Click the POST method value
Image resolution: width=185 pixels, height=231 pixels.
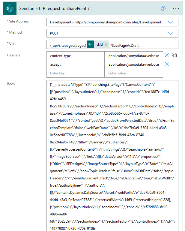click(x=54, y=33)
